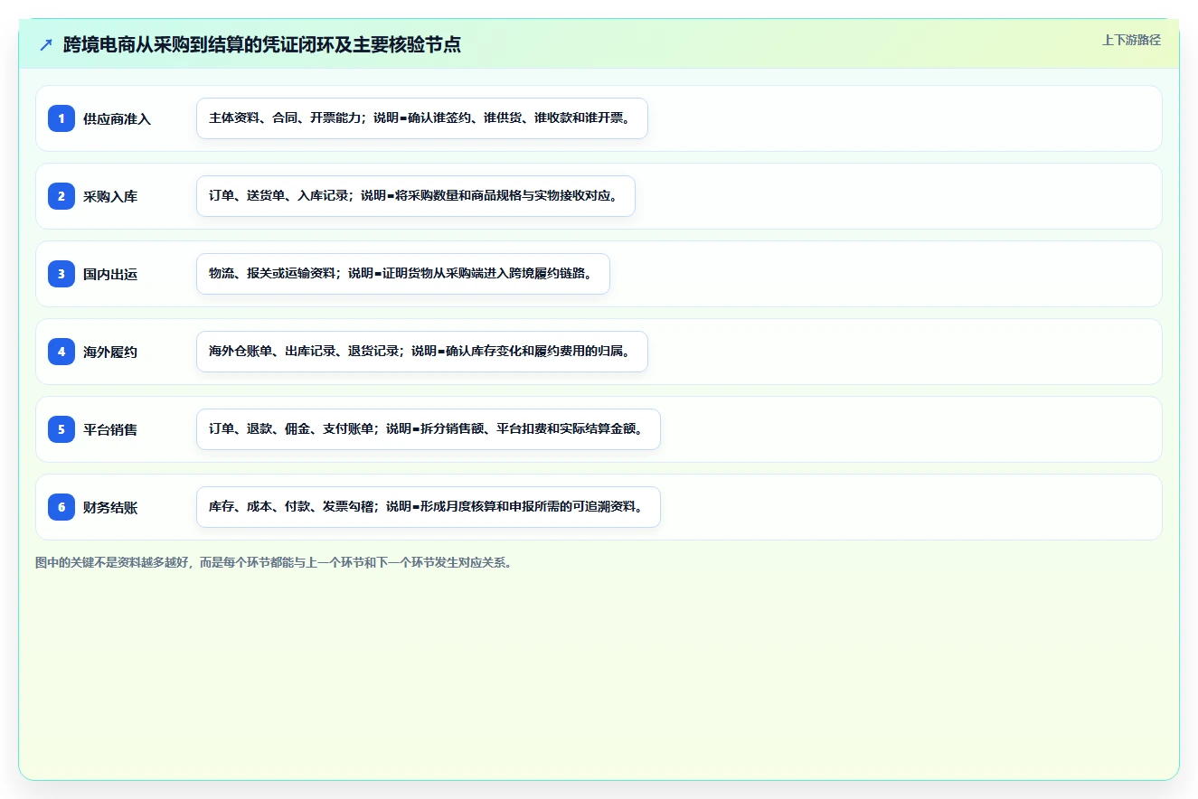Click the 上下游路径 label in the header

coord(1131,40)
